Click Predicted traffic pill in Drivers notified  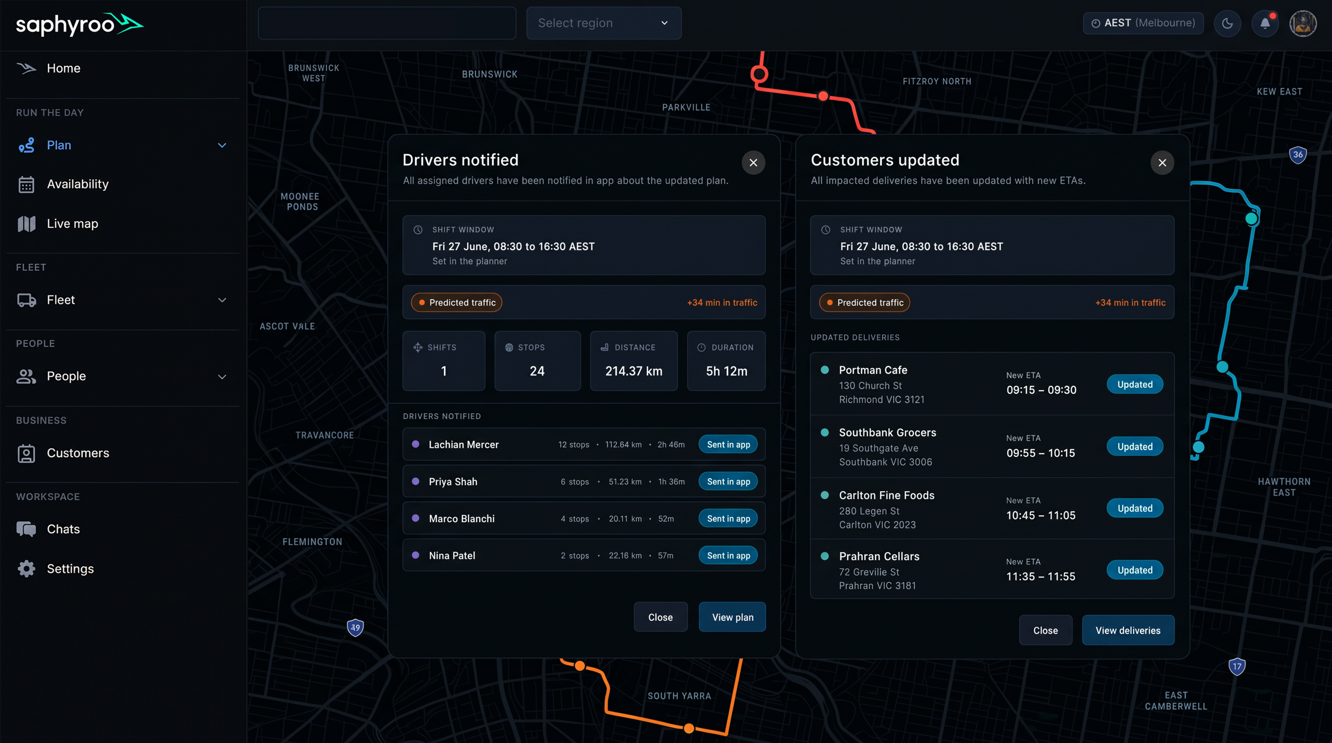(x=456, y=302)
